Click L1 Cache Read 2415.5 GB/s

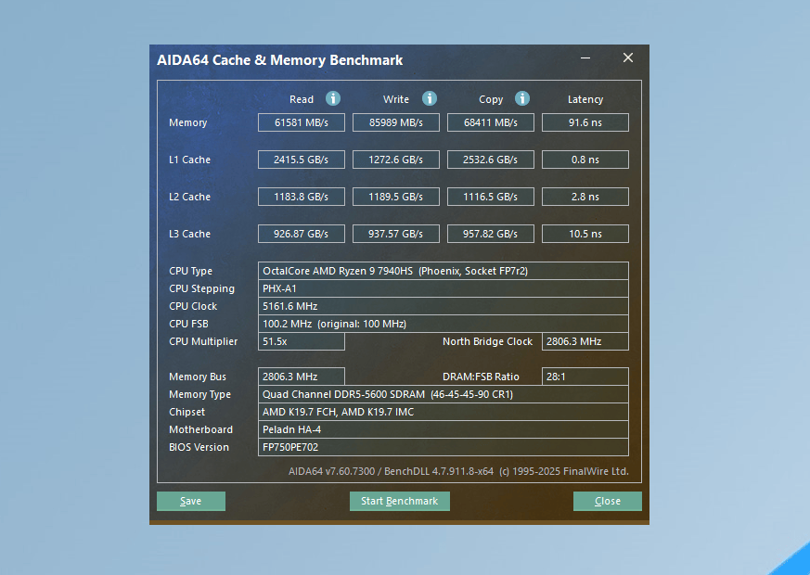302,160
